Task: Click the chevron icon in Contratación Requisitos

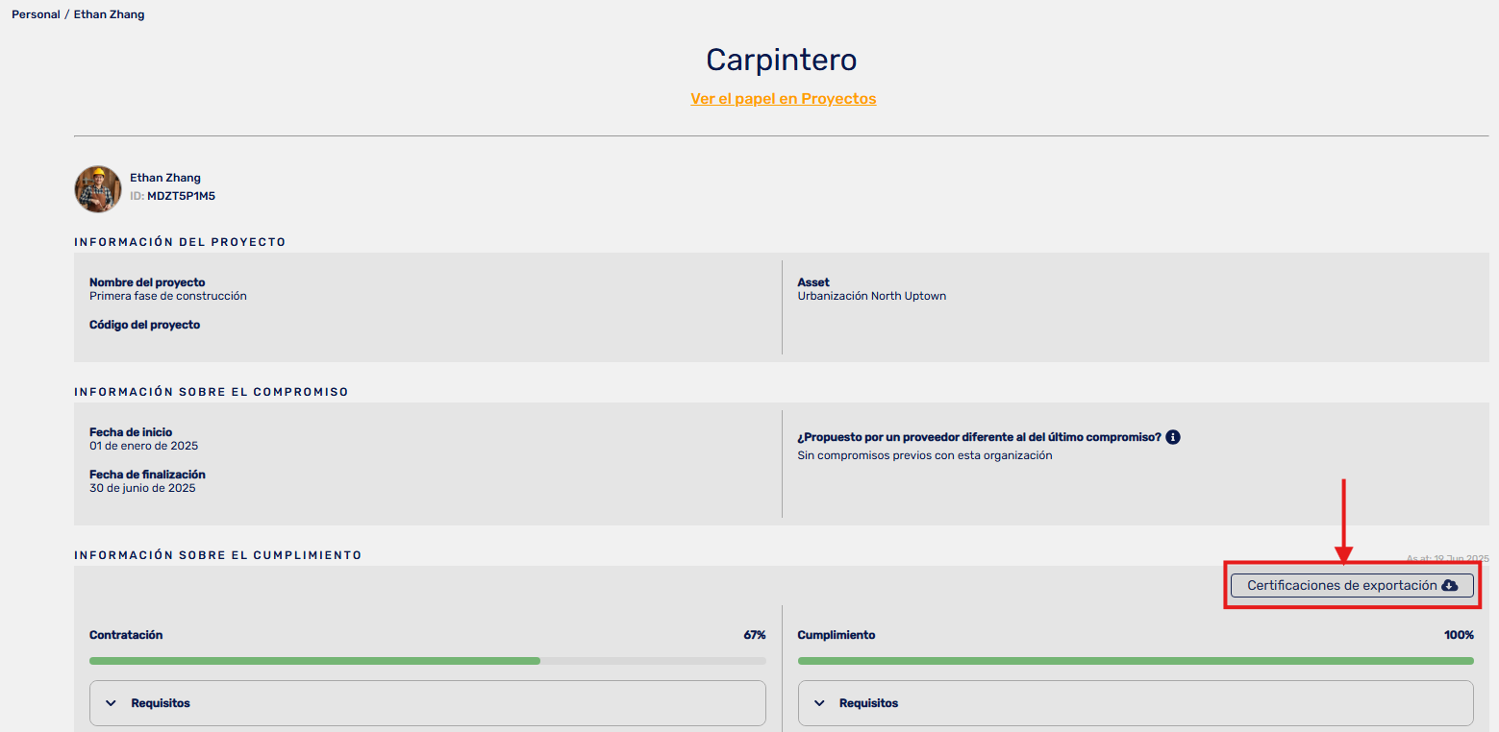Action: coord(111,703)
